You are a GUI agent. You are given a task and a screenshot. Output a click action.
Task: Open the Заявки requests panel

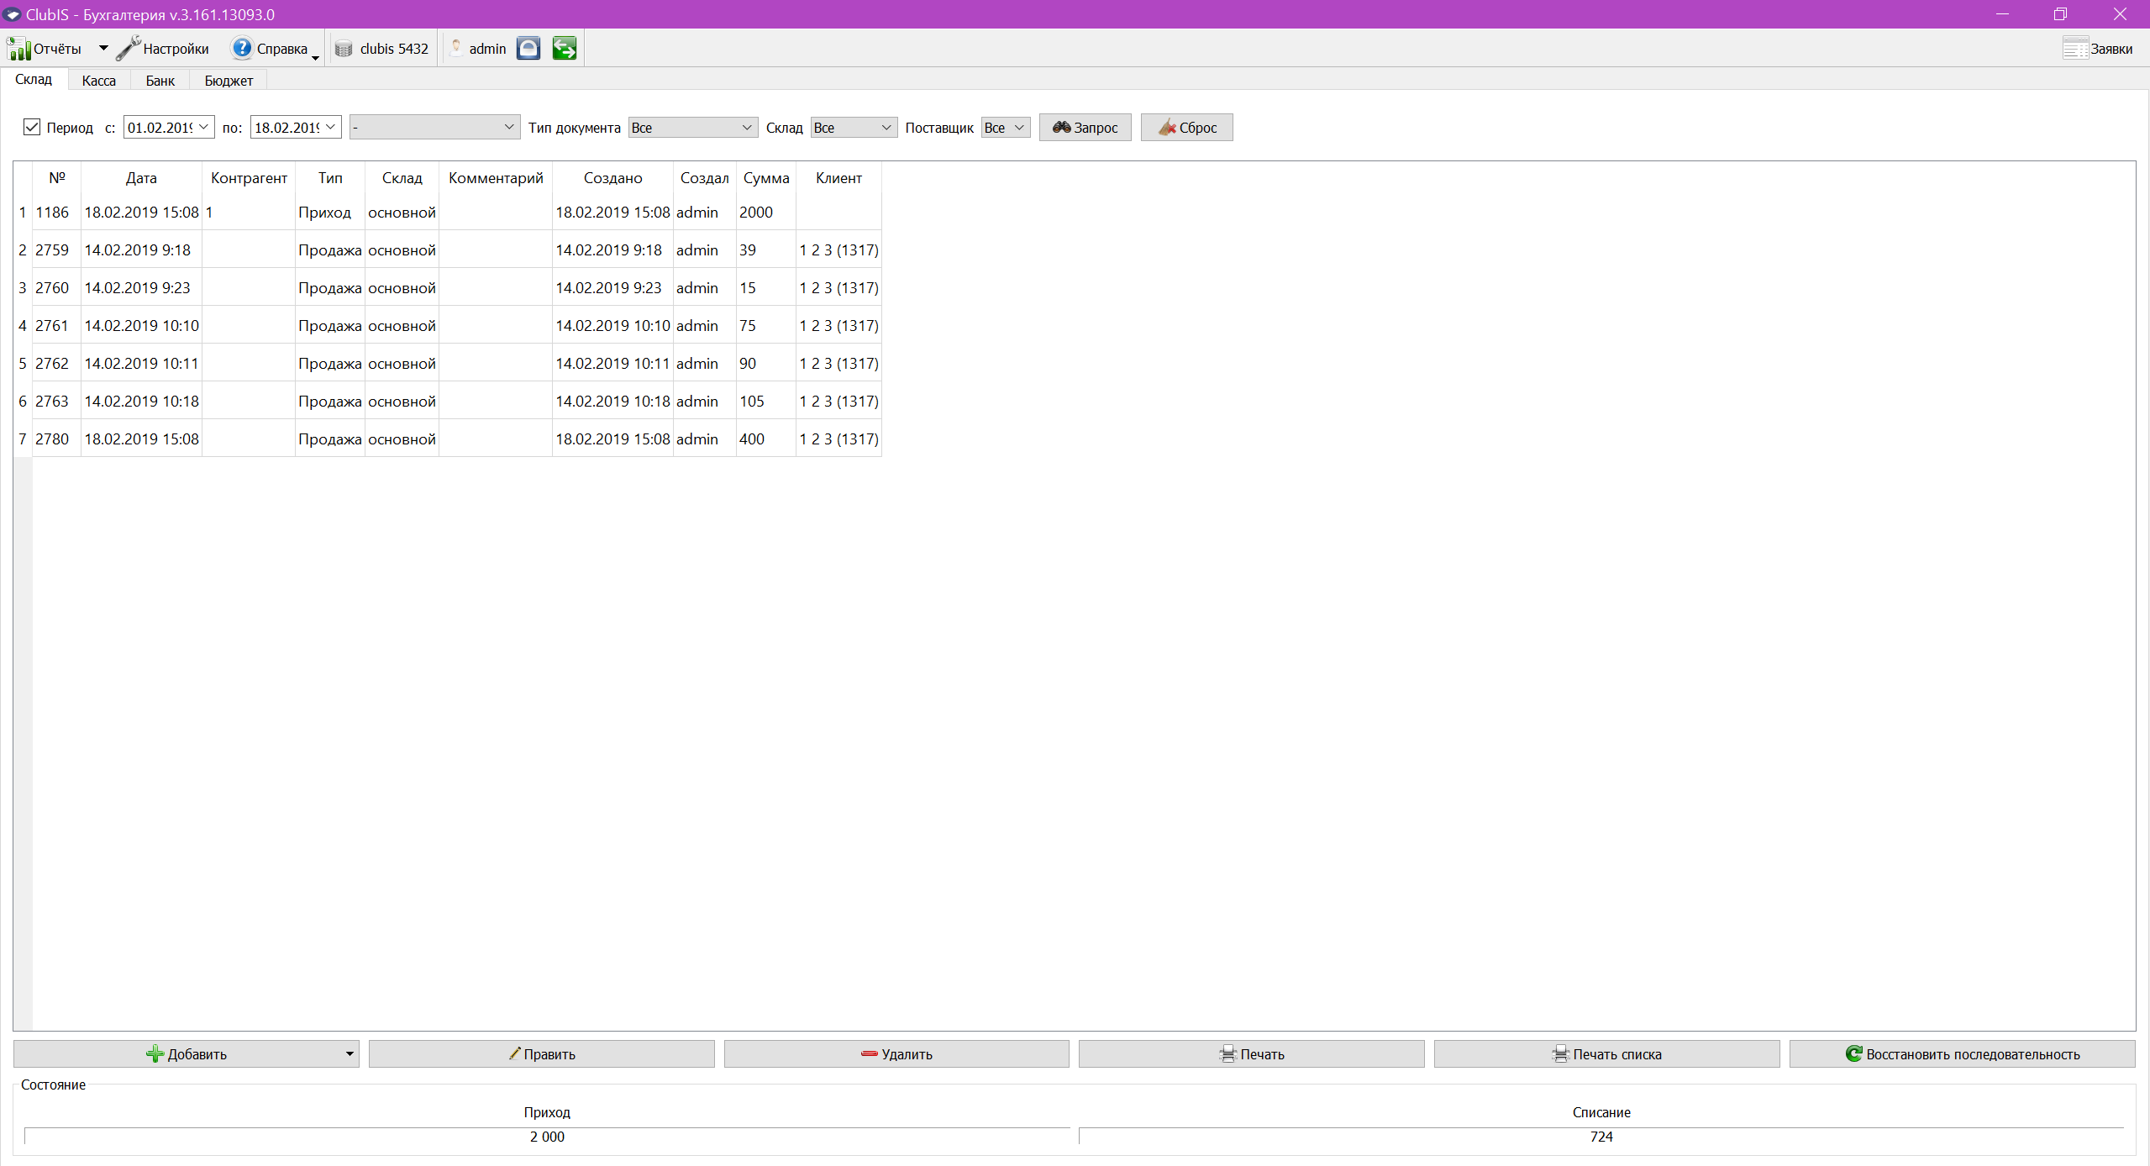2097,48
